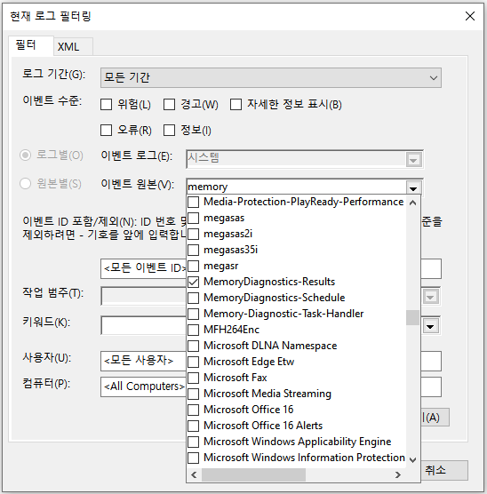Click the partially hidden (A) button

pos(435,418)
